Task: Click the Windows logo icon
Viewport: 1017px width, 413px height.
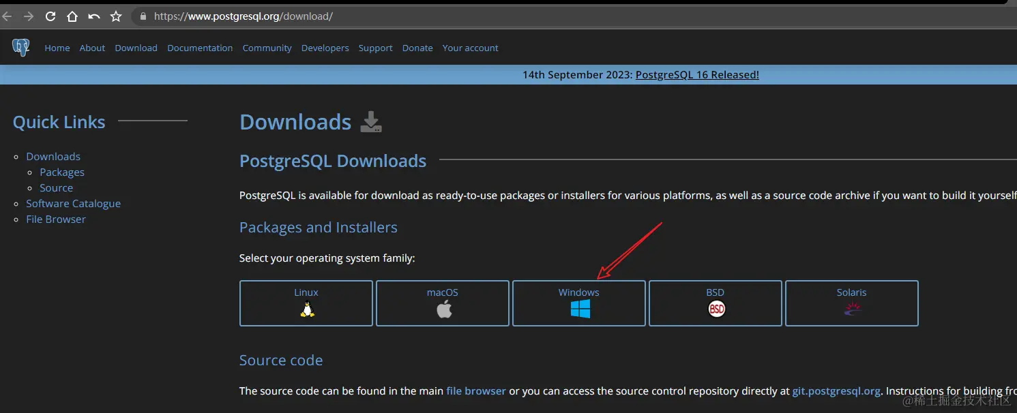Action: [x=580, y=309]
